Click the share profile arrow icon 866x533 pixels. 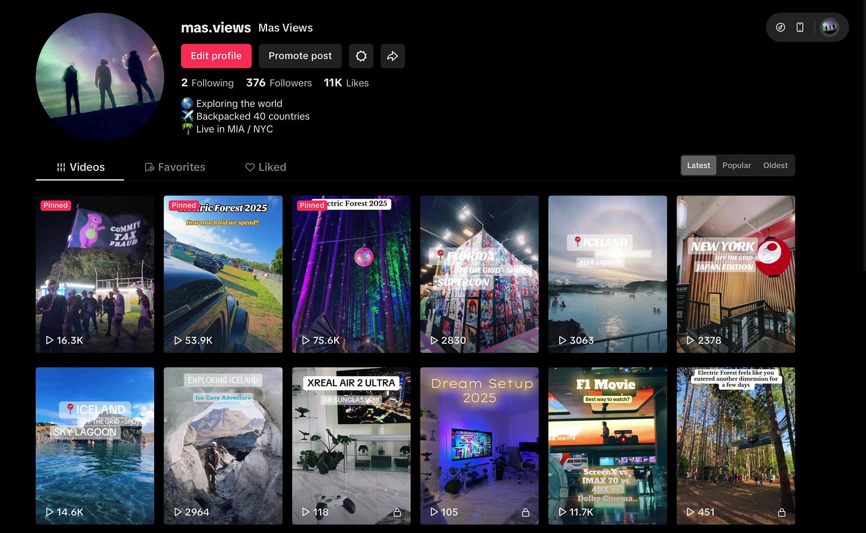392,56
